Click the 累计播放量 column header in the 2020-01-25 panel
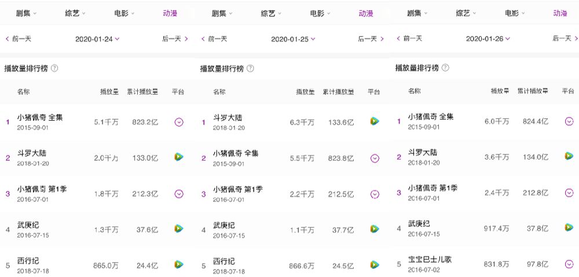The image size is (579, 277). tap(338, 92)
